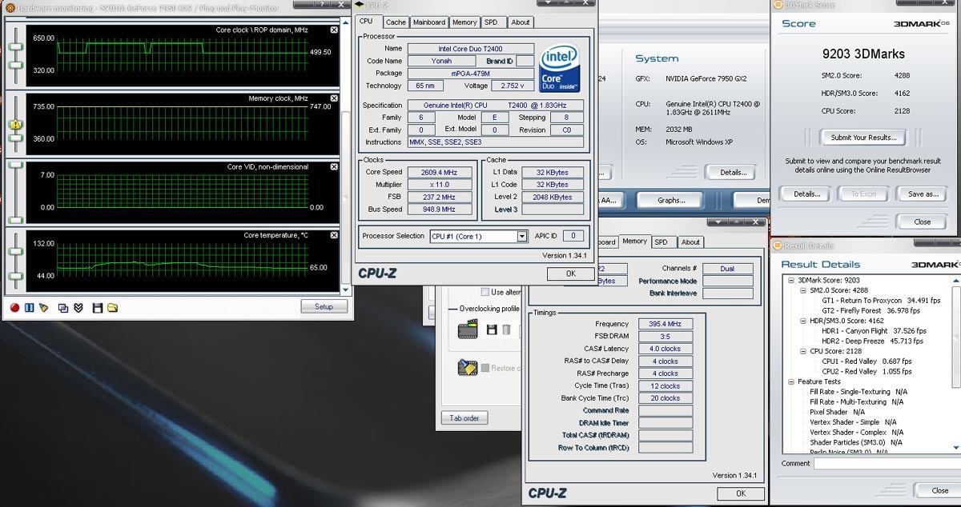This screenshot has width=961, height=507.
Task: Switch to the Cache tab in CPU-Z
Action: coord(396,22)
